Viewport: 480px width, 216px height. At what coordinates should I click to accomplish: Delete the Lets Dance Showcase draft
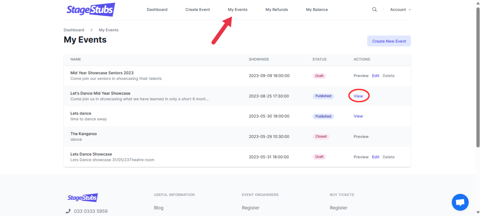[x=389, y=157]
